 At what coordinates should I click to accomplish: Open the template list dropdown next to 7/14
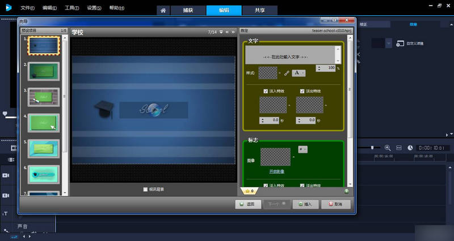click(221, 32)
